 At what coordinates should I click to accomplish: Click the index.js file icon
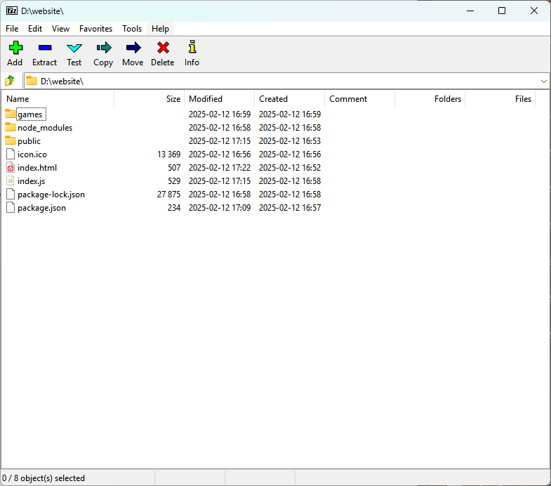click(x=11, y=180)
